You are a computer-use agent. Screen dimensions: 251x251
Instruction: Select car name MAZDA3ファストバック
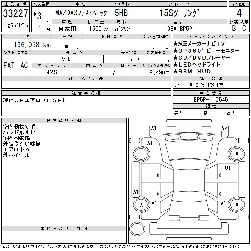[x=81, y=13]
